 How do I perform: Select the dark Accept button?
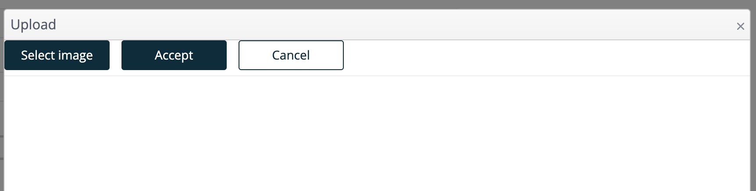pos(174,55)
